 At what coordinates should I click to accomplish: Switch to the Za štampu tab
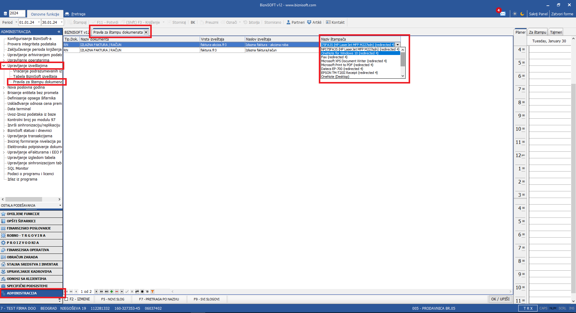[537, 32]
